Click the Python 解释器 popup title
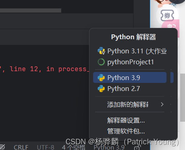This screenshot has height=150, width=185. click(x=133, y=37)
